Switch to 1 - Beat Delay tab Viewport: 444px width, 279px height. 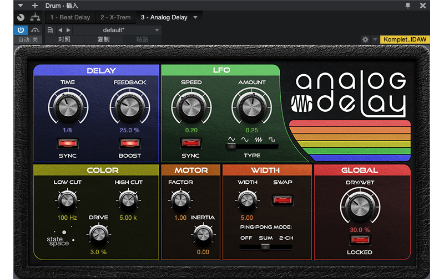point(70,18)
